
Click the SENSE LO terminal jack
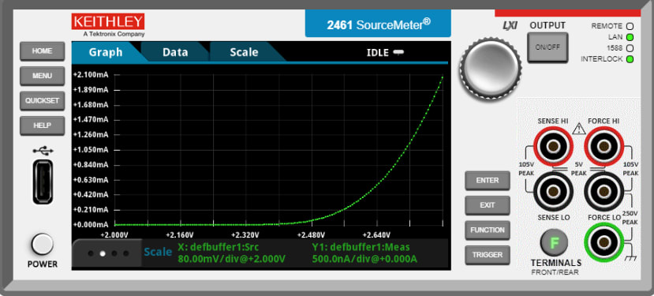(x=554, y=192)
